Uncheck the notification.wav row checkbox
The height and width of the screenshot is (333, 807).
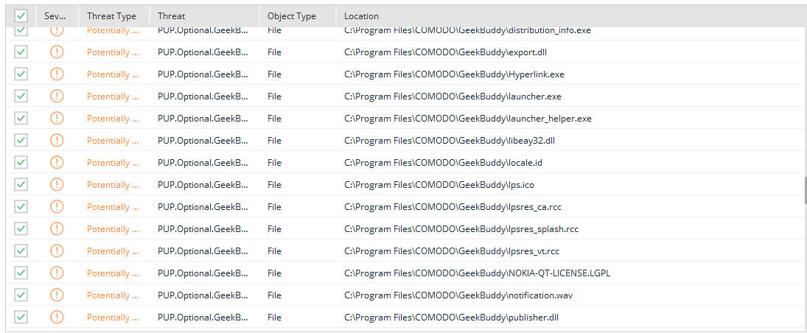[x=21, y=295]
